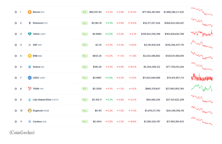Click the Tether USDT logo icon

coord(30,34)
